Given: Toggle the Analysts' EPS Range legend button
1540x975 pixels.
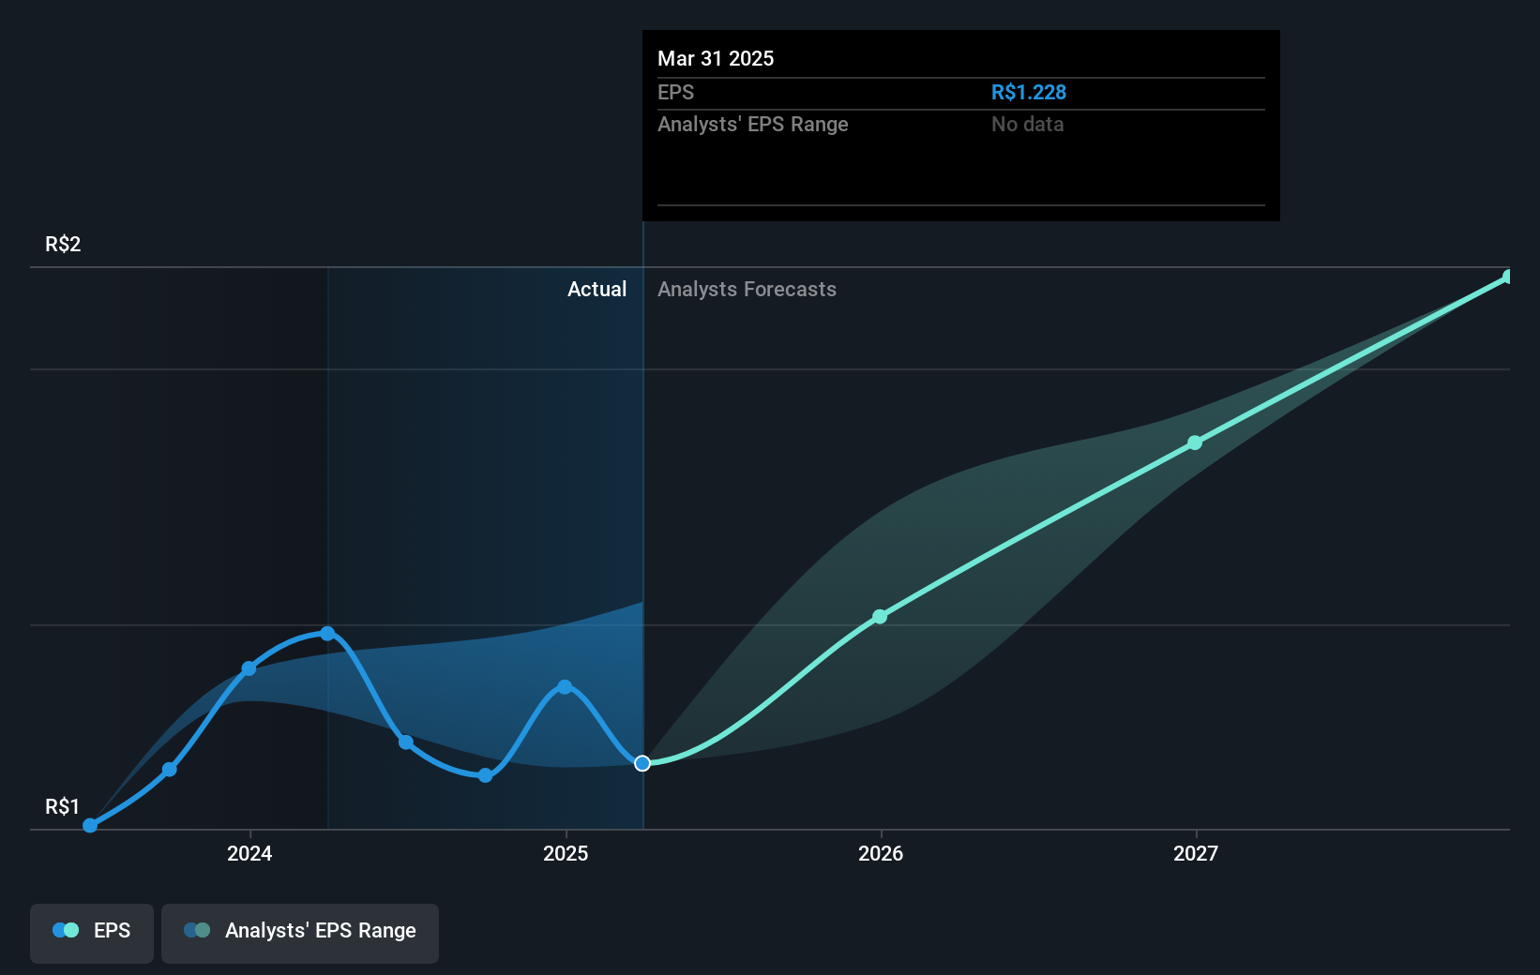Looking at the screenshot, I should [300, 933].
